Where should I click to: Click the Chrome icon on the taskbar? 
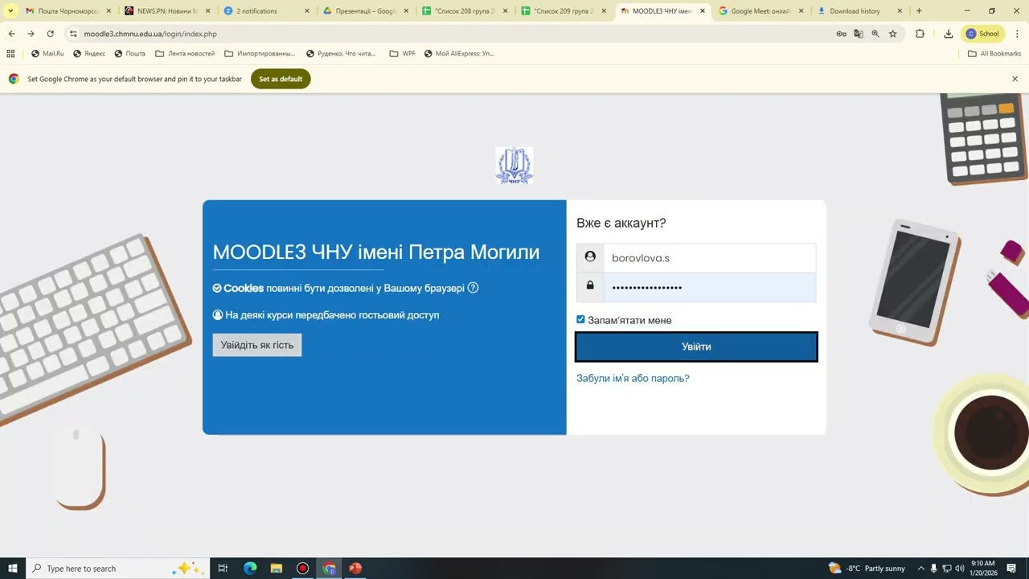329,569
